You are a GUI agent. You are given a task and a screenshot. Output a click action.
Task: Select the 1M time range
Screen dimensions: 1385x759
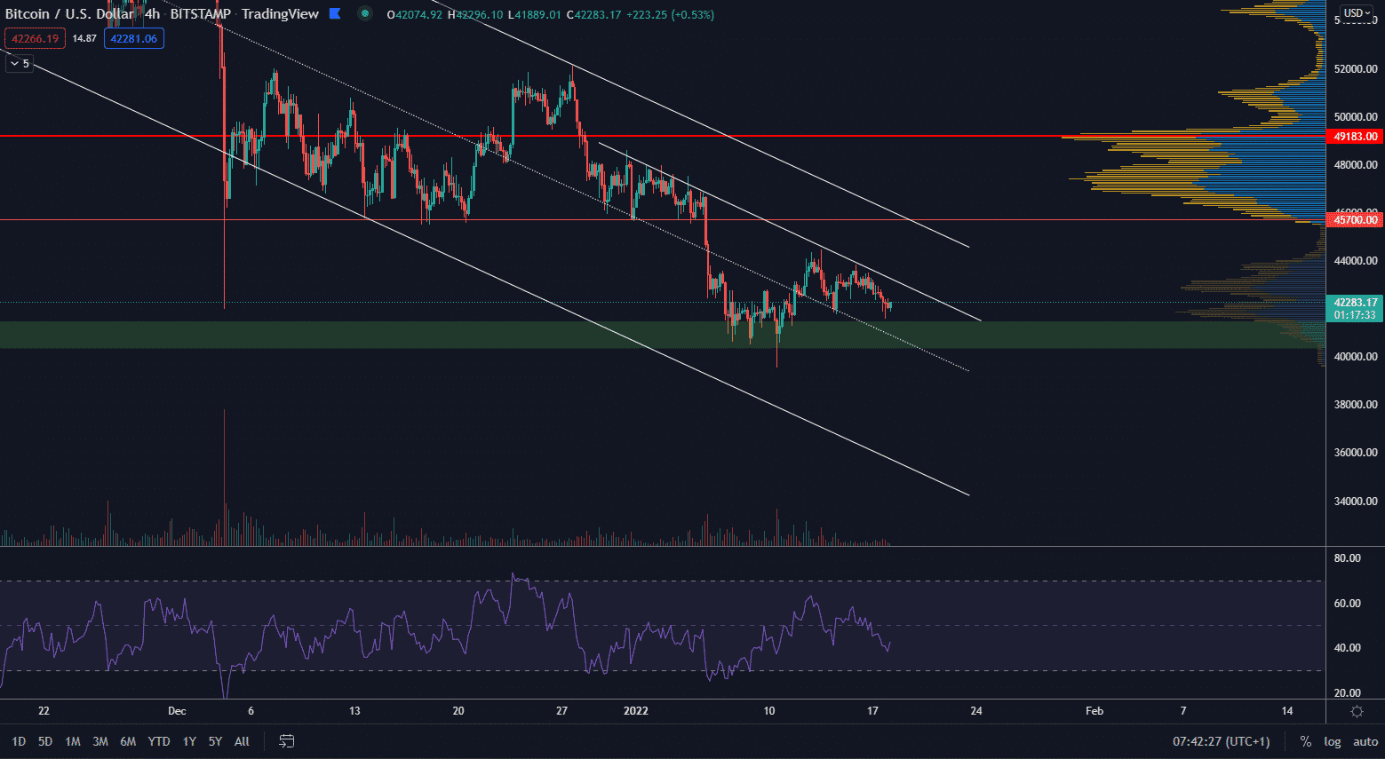tap(73, 741)
